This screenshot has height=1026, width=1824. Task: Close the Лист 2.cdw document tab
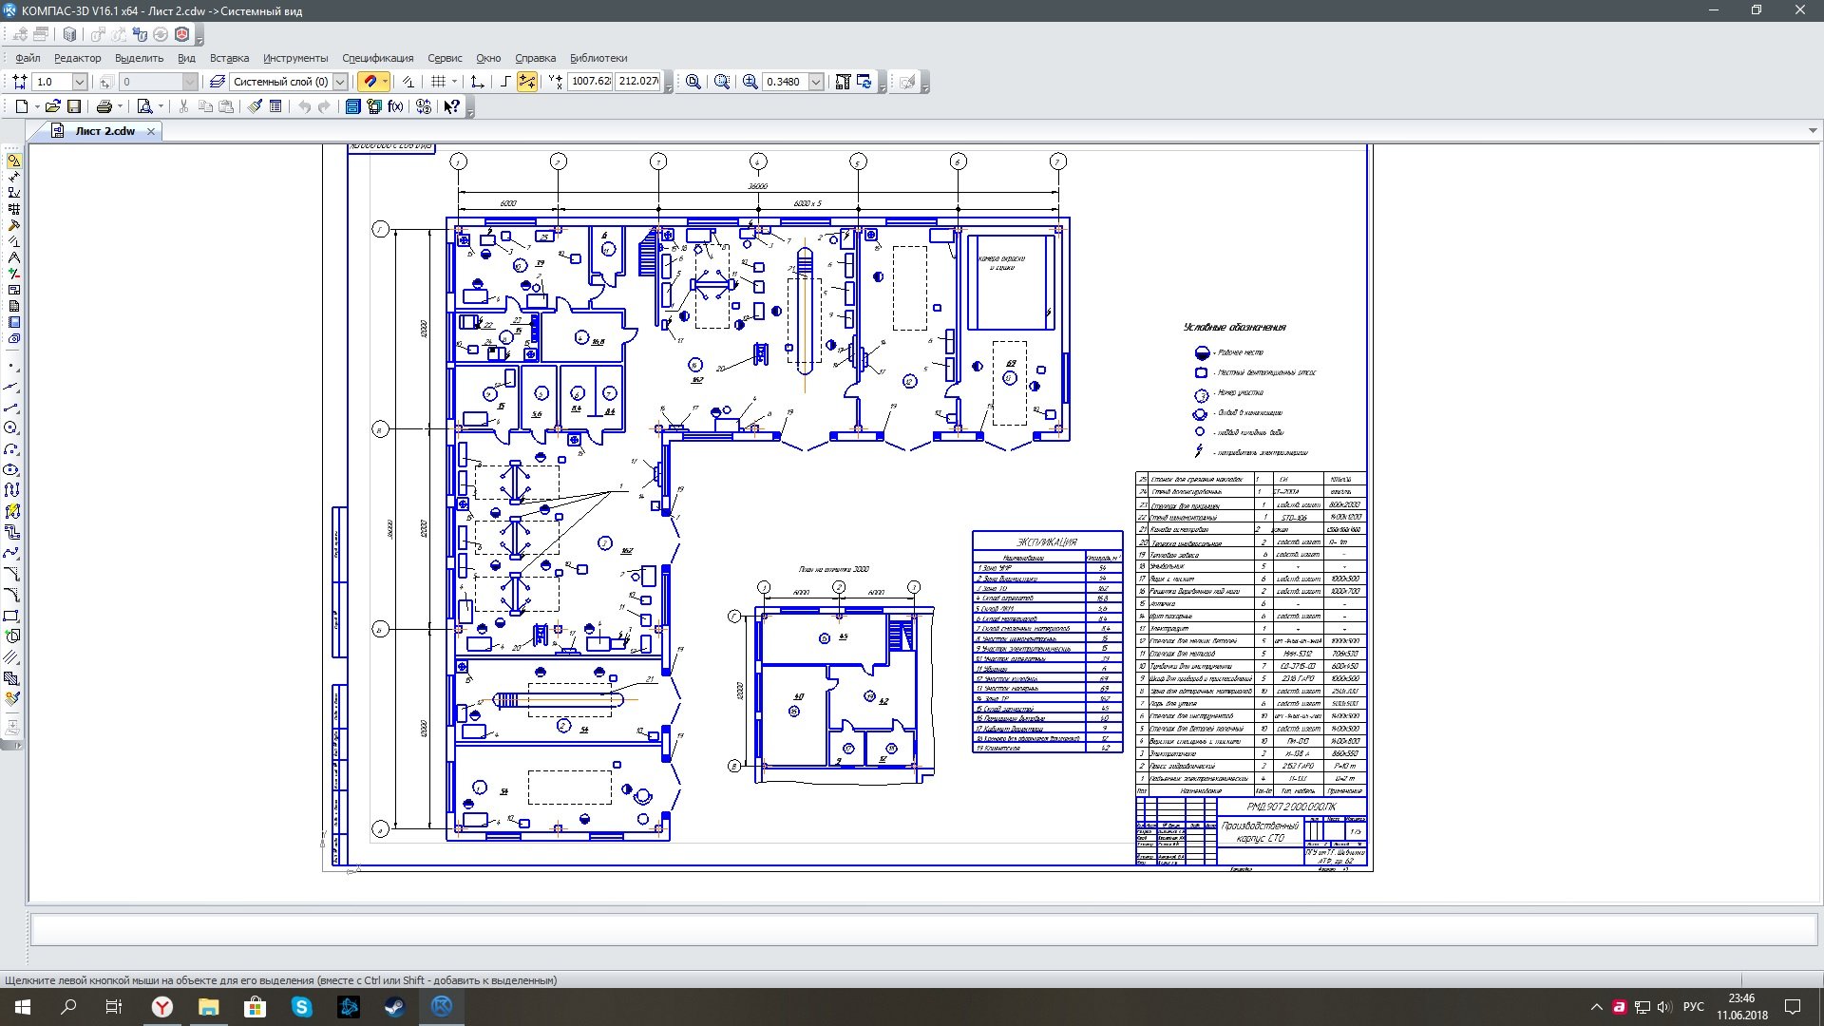(x=150, y=131)
